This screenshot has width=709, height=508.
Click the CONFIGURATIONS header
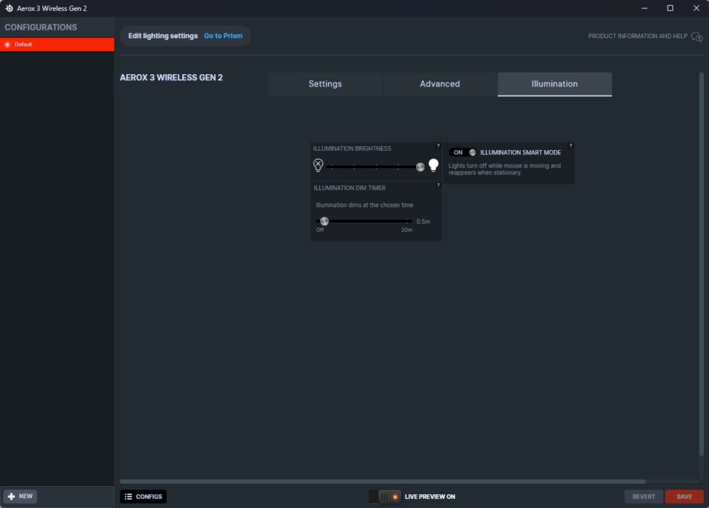[x=41, y=27]
